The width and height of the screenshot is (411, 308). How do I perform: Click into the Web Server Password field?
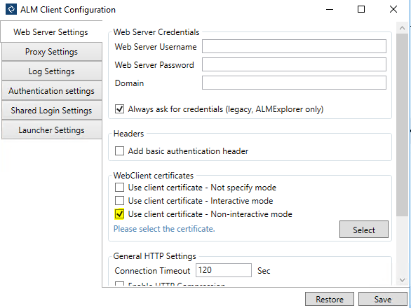coord(294,64)
